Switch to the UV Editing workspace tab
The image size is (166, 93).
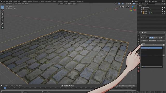tap(41, 2)
